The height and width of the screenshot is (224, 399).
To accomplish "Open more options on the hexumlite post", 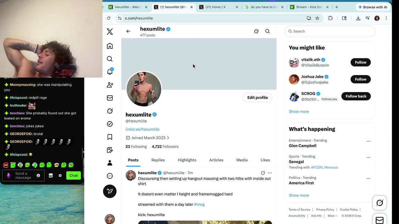I will point(270,173).
